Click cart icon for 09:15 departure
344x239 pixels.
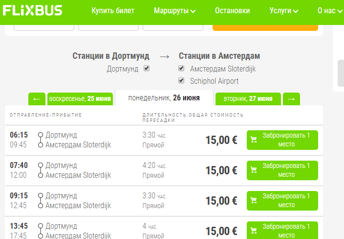click(x=254, y=201)
